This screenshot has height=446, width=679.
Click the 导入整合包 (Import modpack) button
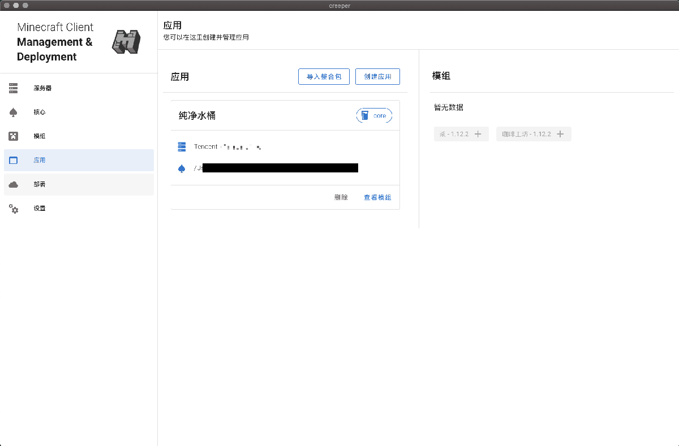[324, 76]
